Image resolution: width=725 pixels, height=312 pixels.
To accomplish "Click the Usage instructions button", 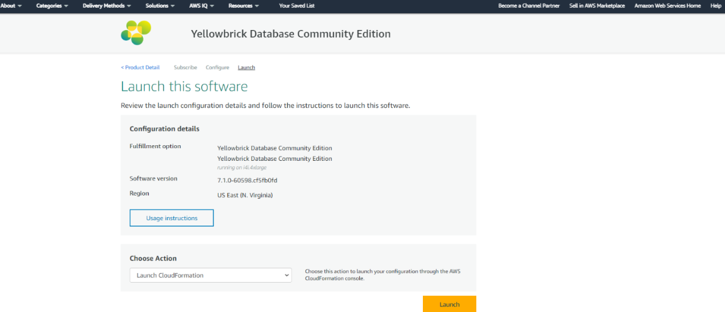I will [172, 218].
